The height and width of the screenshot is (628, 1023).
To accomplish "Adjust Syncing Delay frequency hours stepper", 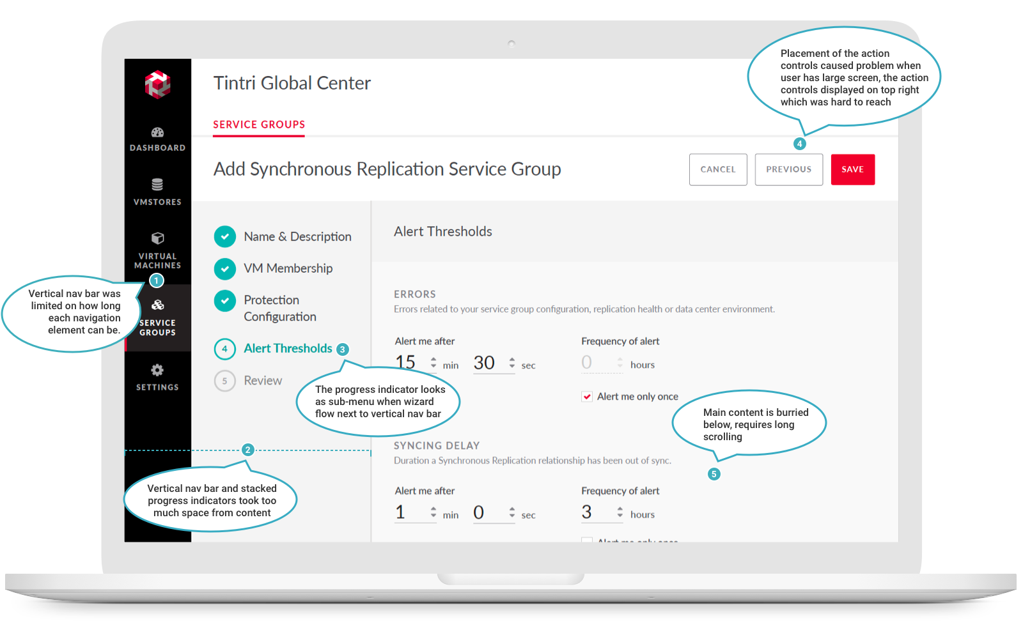I will click(620, 512).
